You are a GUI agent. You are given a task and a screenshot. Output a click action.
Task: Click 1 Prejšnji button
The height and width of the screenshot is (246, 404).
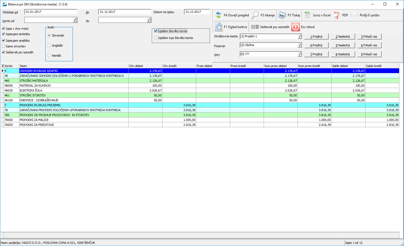tap(316, 37)
